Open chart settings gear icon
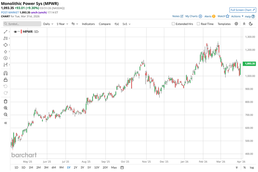 pyautogui.click(x=236, y=24)
